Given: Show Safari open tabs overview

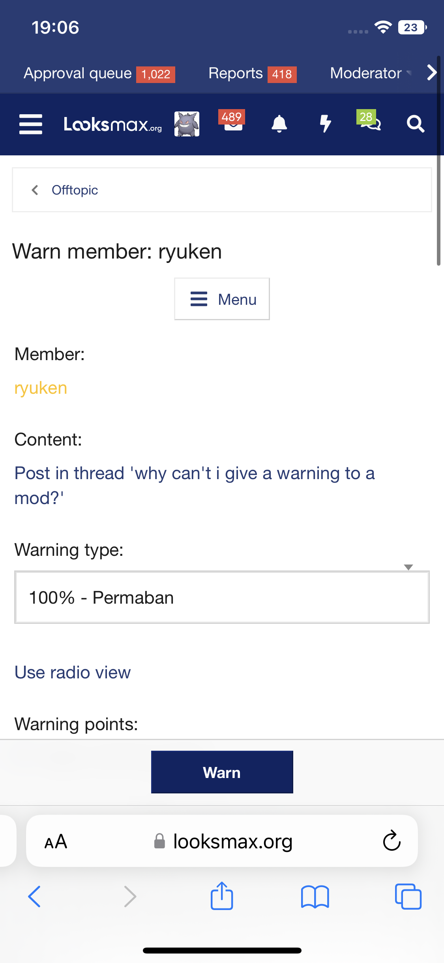Looking at the screenshot, I should coord(408,896).
